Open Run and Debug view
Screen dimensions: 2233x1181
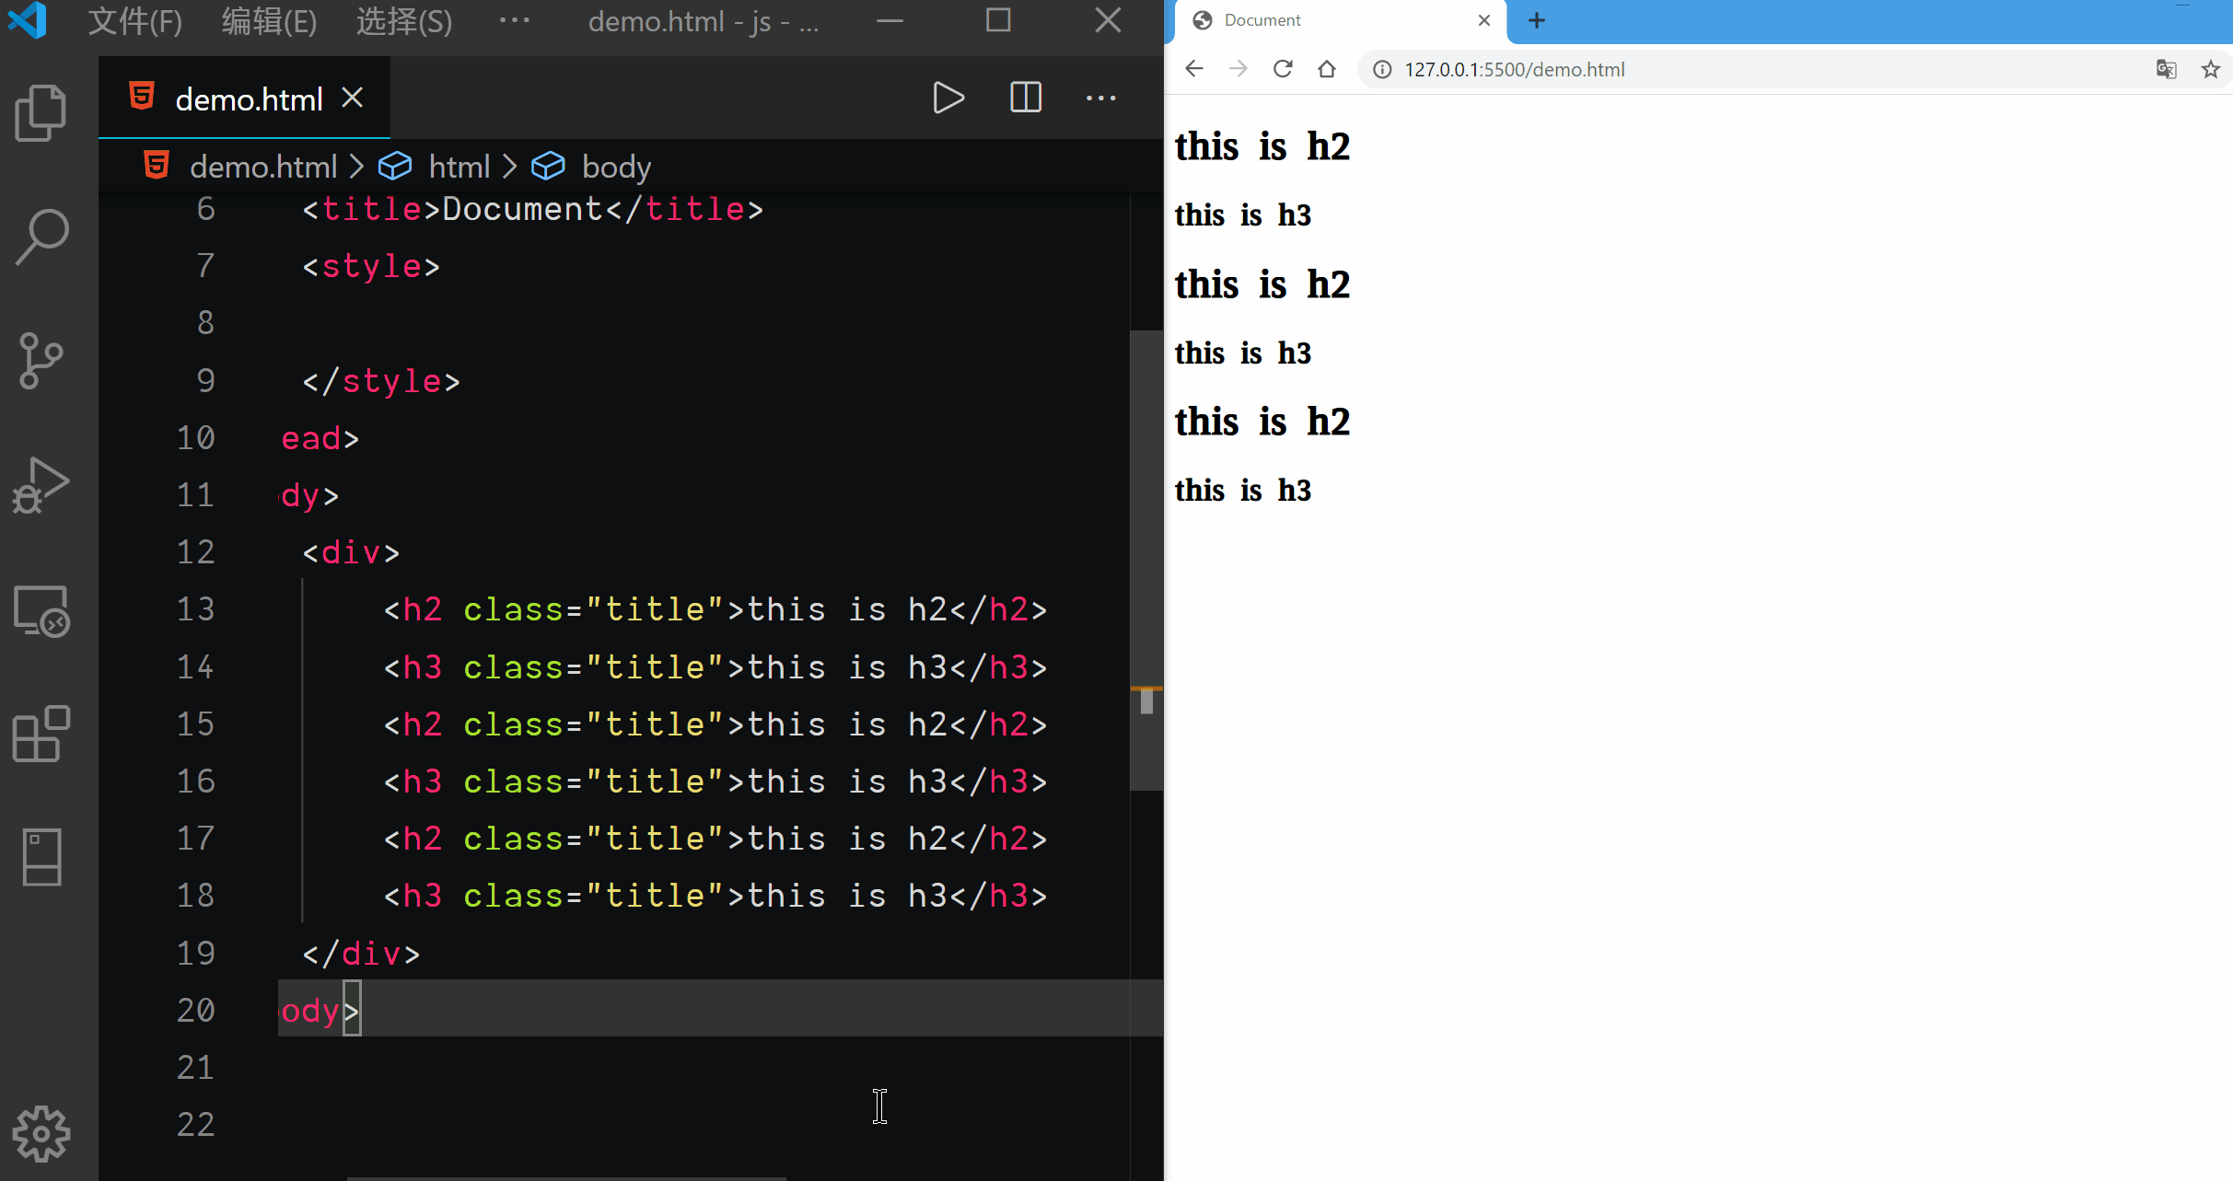pos(41,485)
